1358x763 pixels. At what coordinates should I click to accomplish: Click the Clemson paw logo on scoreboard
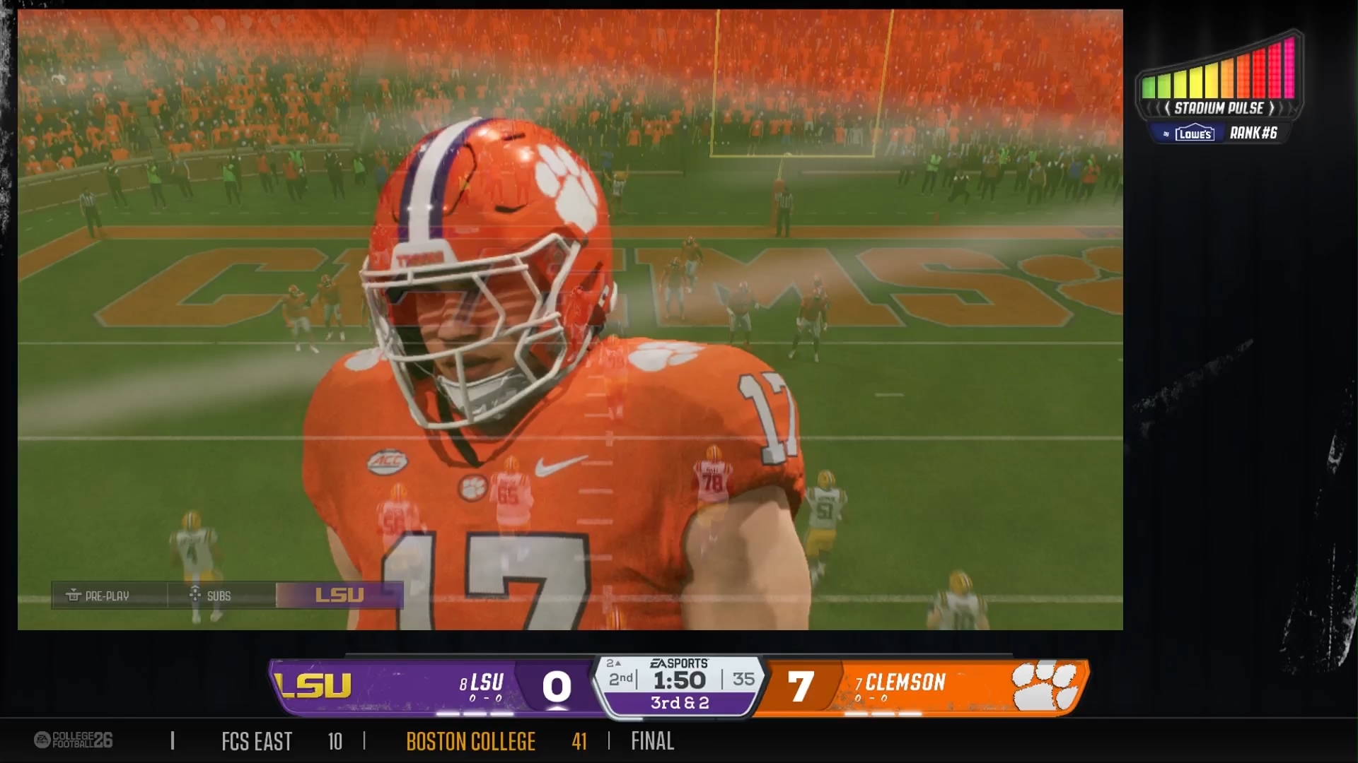click(x=1045, y=686)
